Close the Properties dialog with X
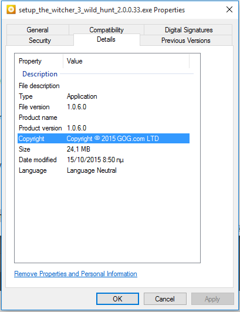Image resolution: width=240 pixels, height=312 pixels. pyautogui.click(x=229, y=9)
